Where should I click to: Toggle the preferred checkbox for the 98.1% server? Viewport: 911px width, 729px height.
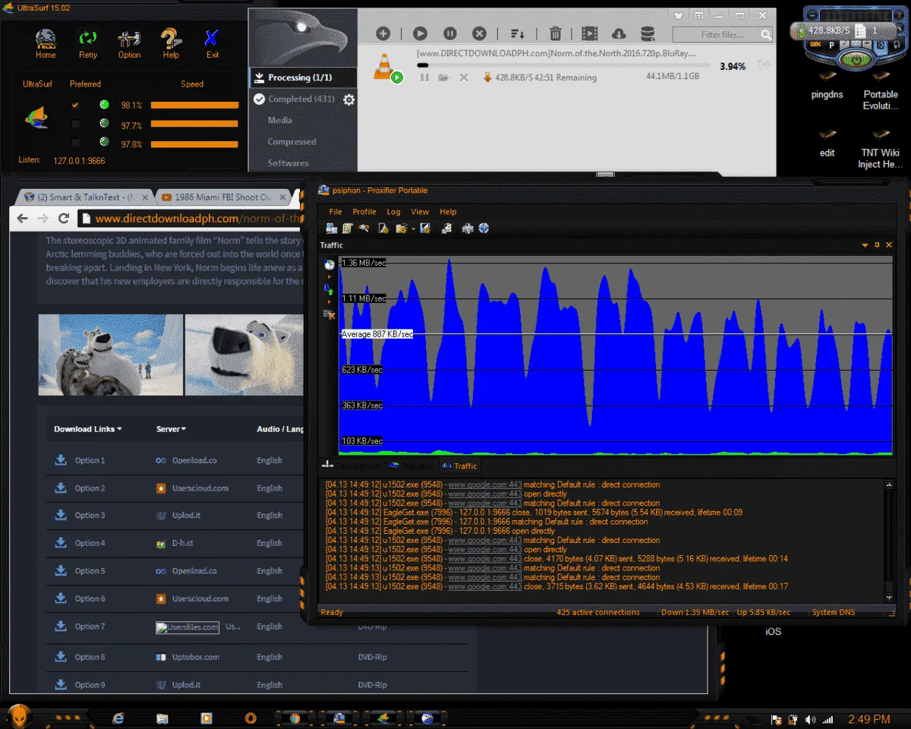[75, 105]
